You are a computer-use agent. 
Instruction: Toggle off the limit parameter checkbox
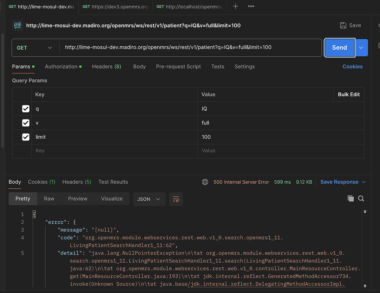pos(25,137)
